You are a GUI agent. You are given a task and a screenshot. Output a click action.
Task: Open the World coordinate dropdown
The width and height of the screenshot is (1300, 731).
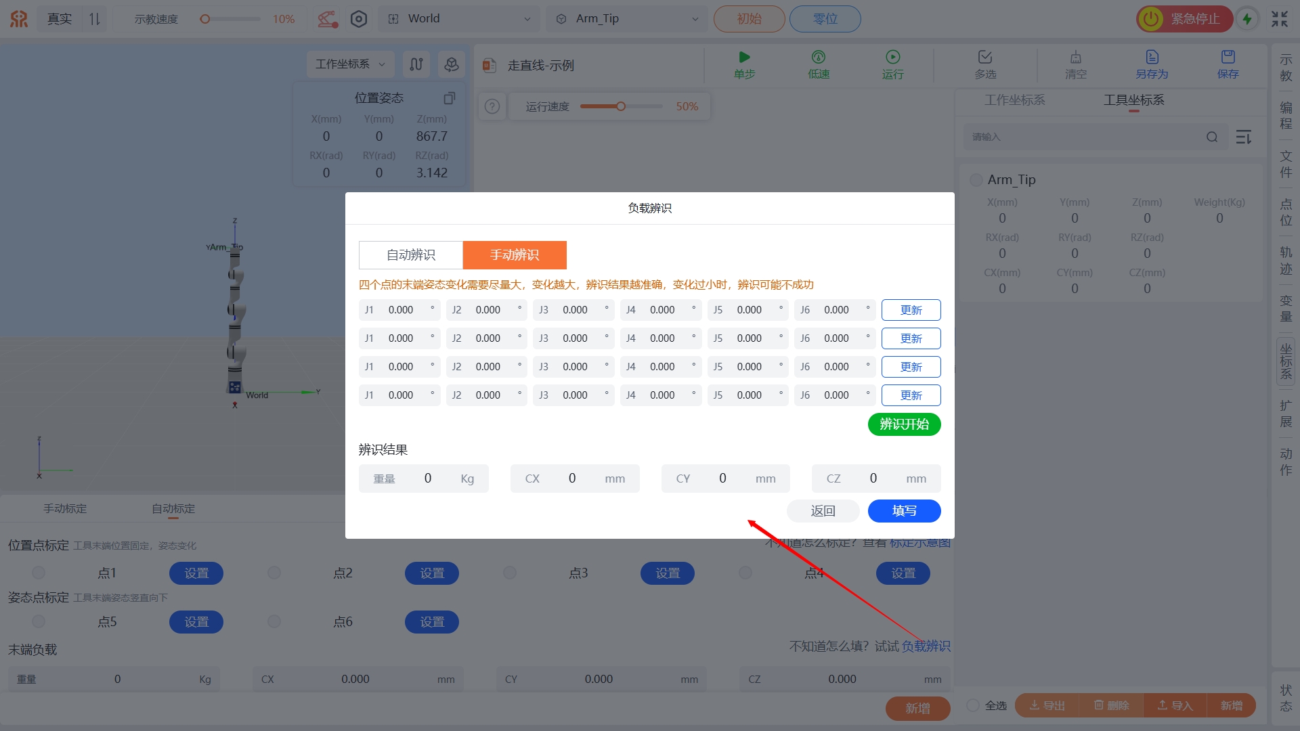[x=460, y=19]
